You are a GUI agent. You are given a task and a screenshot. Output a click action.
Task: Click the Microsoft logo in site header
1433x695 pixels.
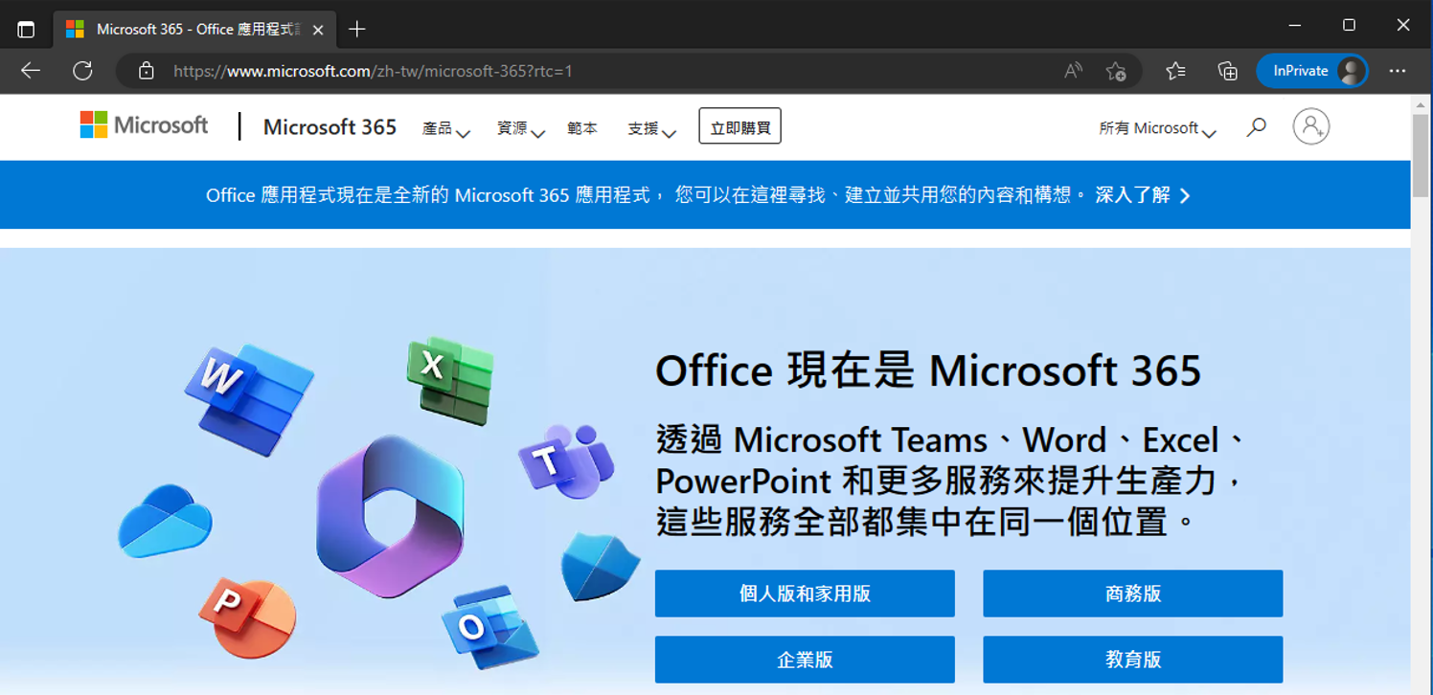(144, 125)
